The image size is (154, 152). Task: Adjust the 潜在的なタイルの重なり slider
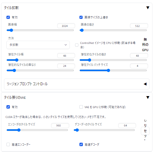pos(40,70)
